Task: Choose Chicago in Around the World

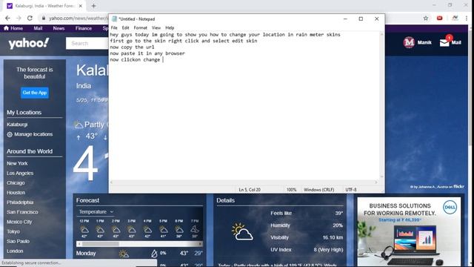Action: (x=16, y=183)
